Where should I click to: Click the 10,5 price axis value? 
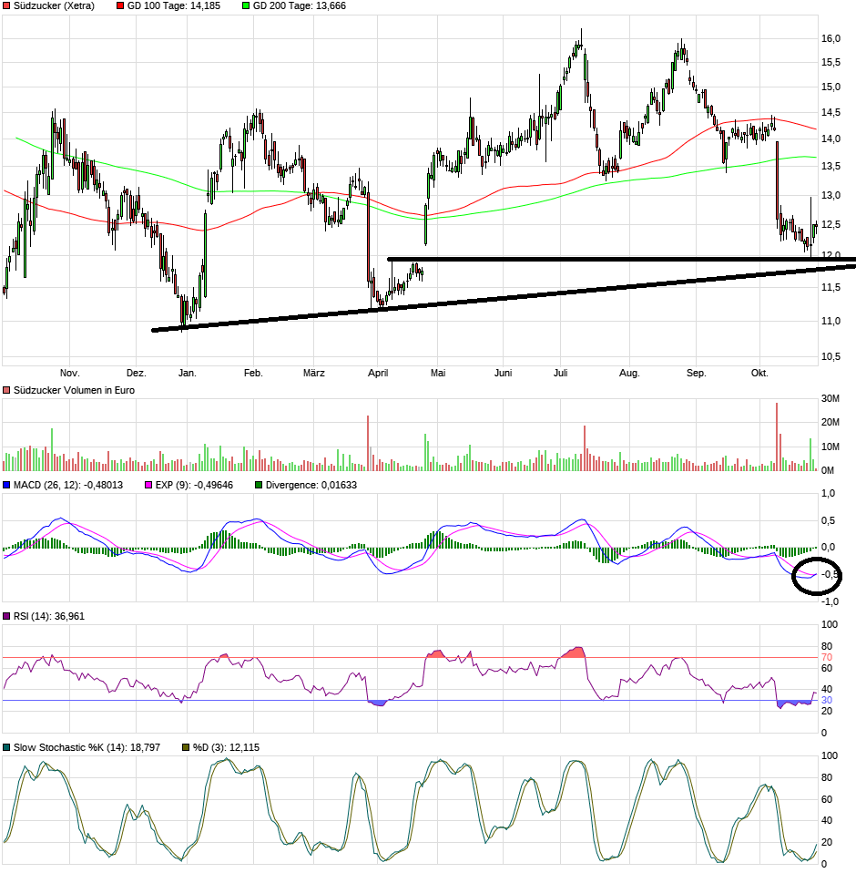[x=831, y=357]
